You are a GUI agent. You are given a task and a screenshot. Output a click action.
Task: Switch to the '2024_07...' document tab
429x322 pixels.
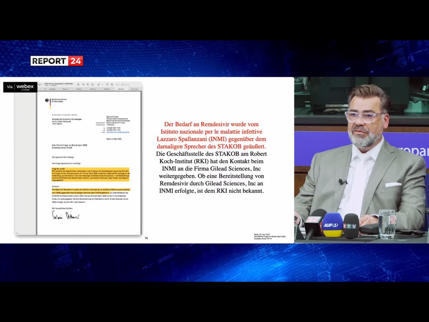point(93,89)
